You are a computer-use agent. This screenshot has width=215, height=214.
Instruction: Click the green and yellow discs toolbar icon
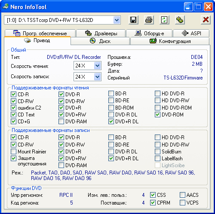(180, 20)
